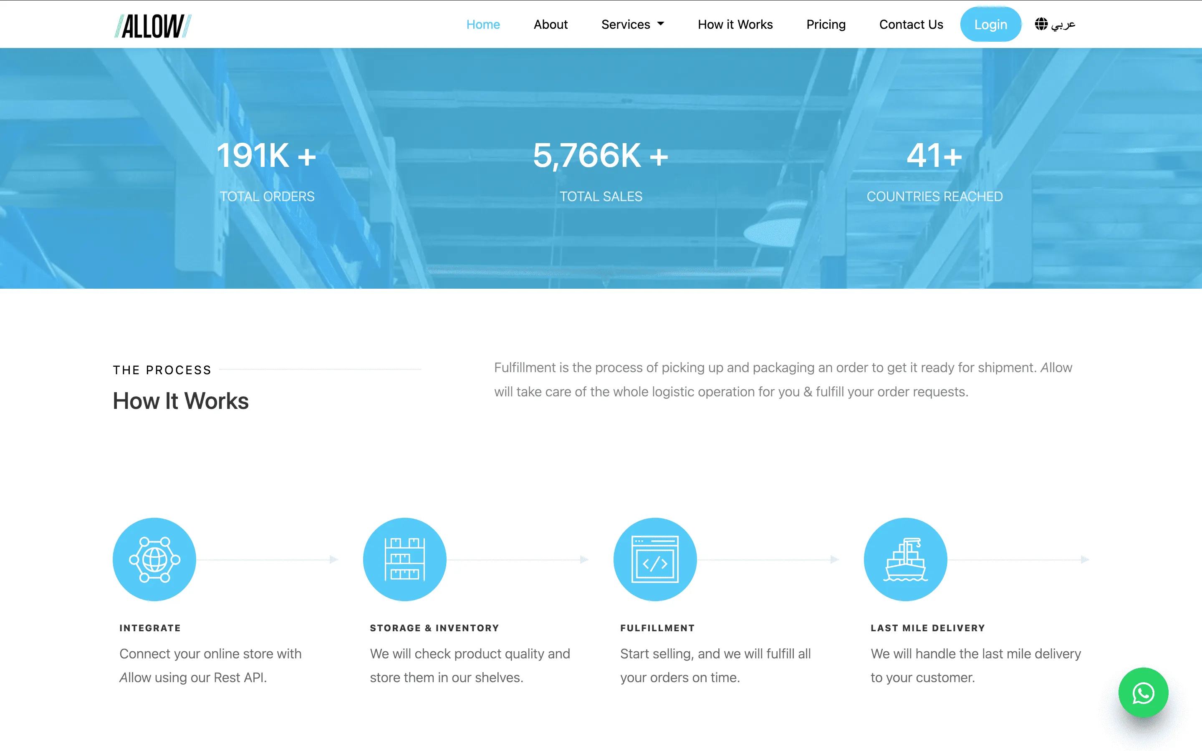
Task: Expand the Services dropdown menu
Action: click(625, 24)
